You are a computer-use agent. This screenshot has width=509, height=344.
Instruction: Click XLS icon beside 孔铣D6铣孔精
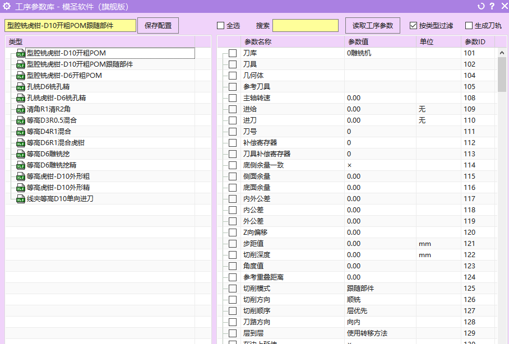coord(20,87)
